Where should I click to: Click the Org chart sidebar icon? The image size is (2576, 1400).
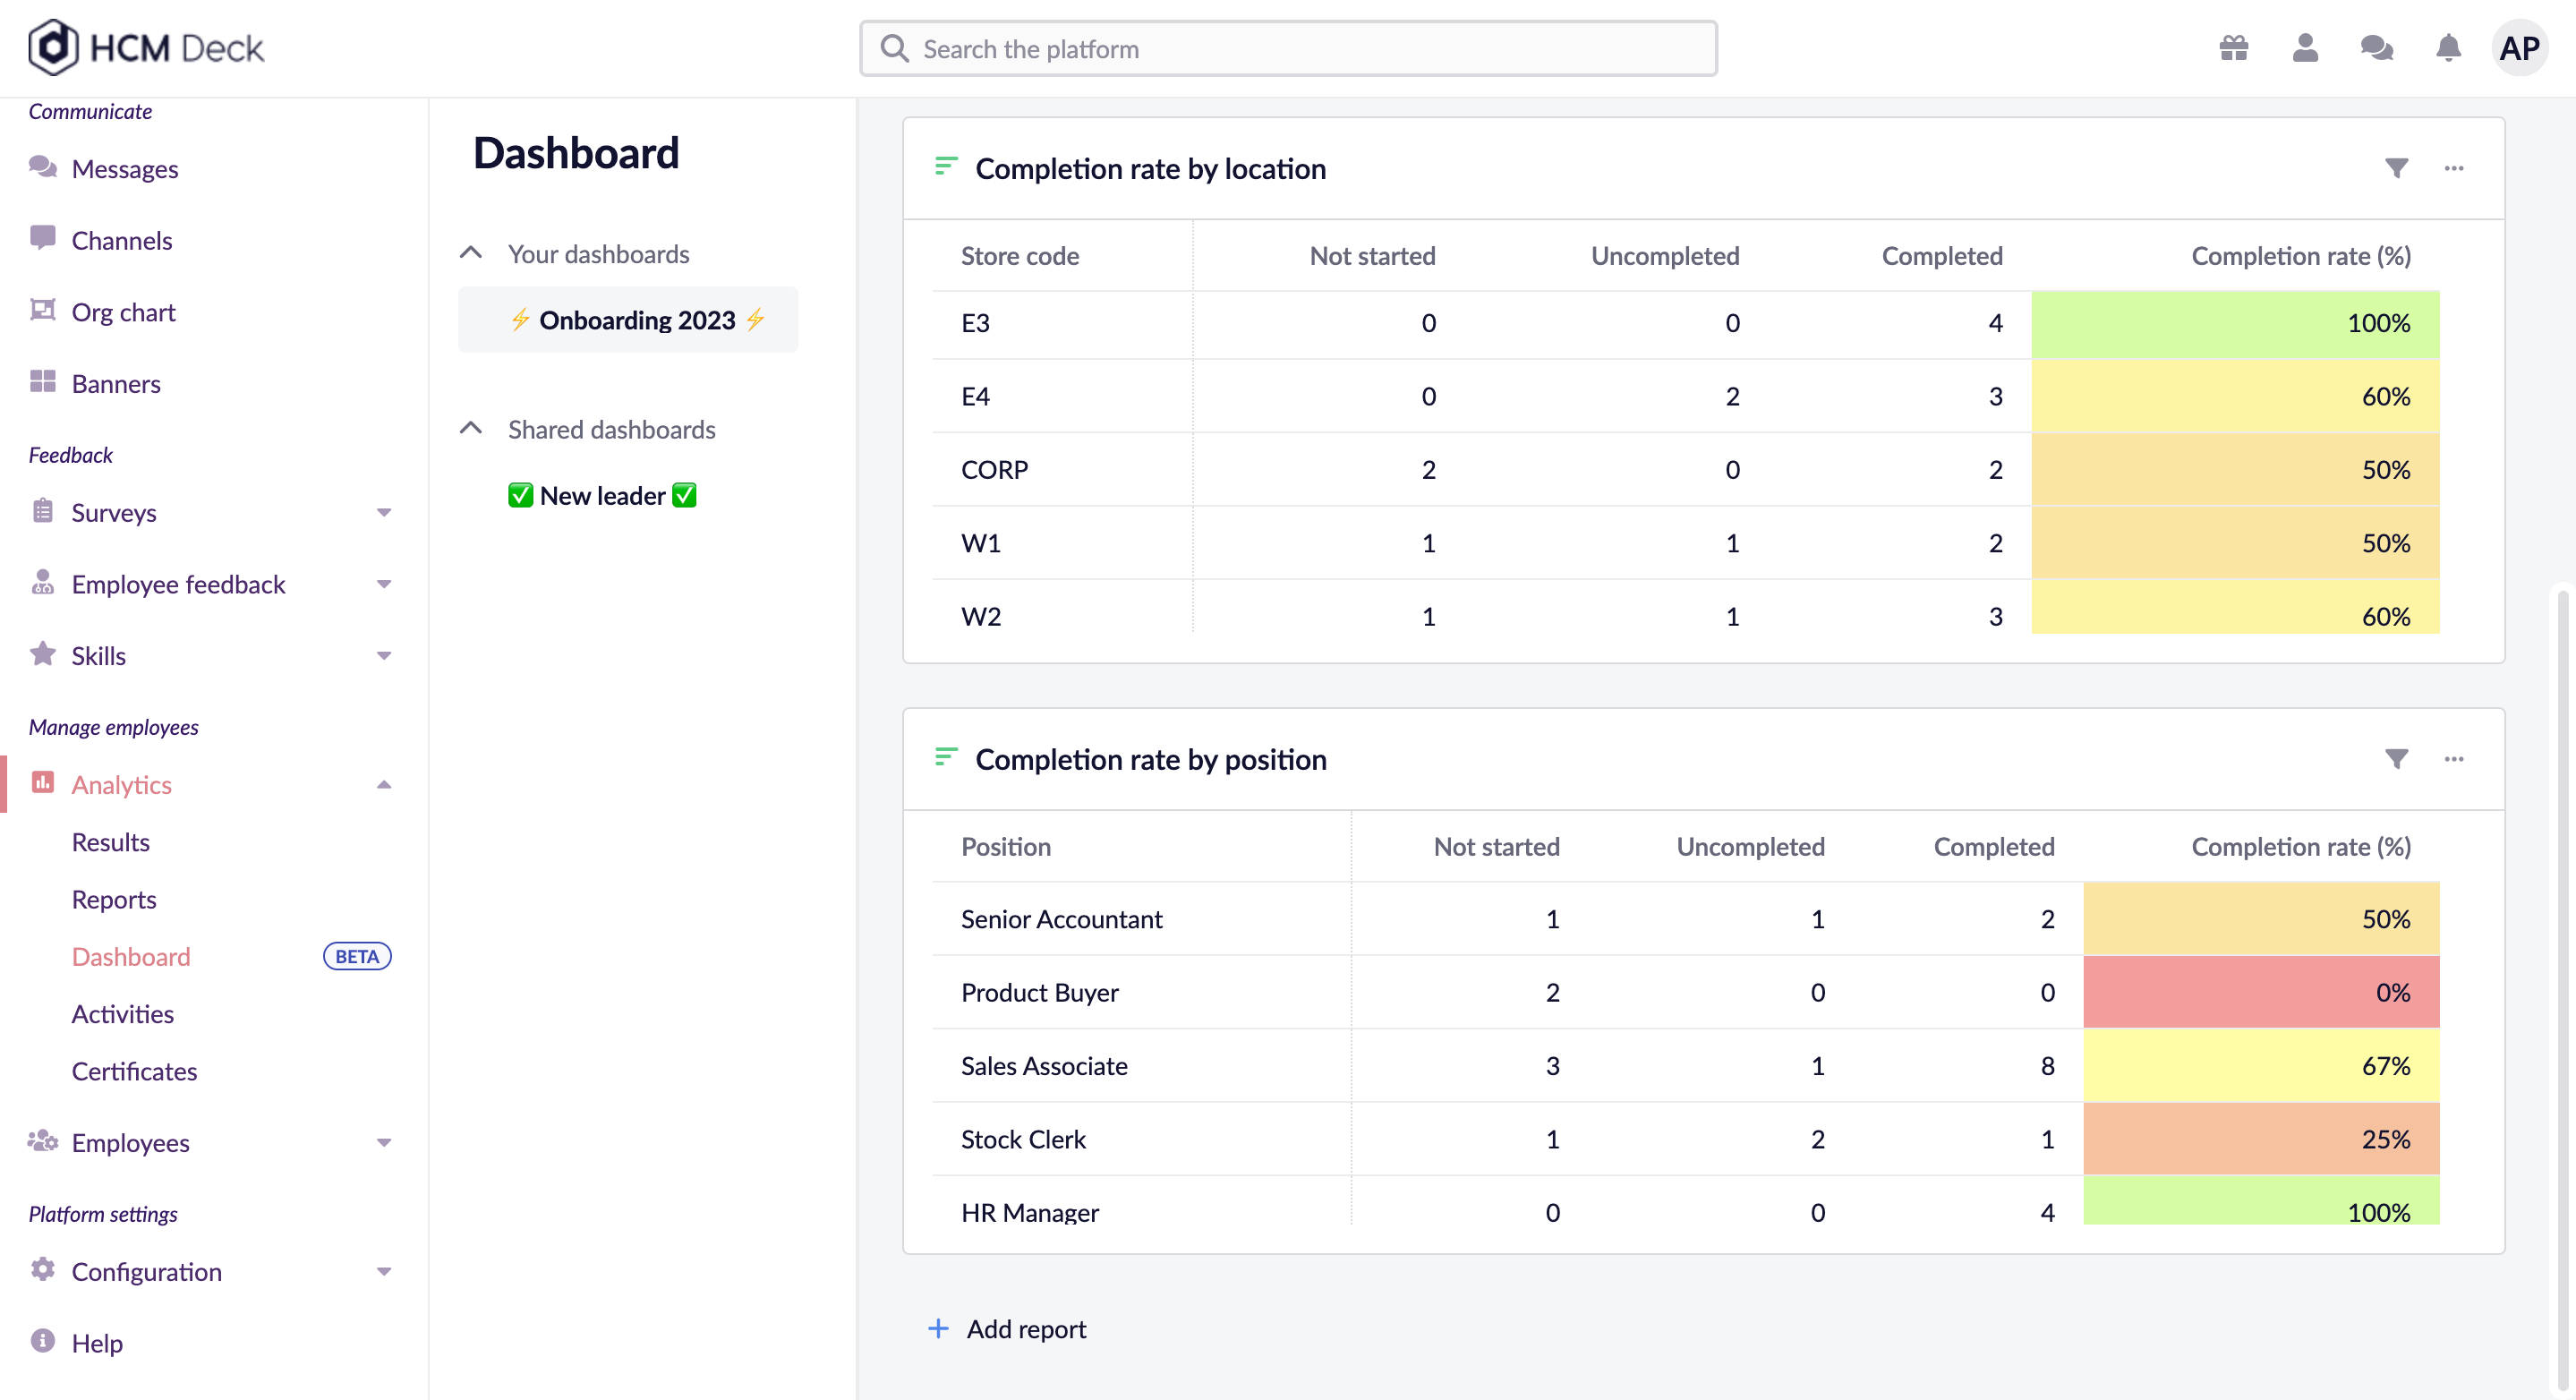[43, 311]
